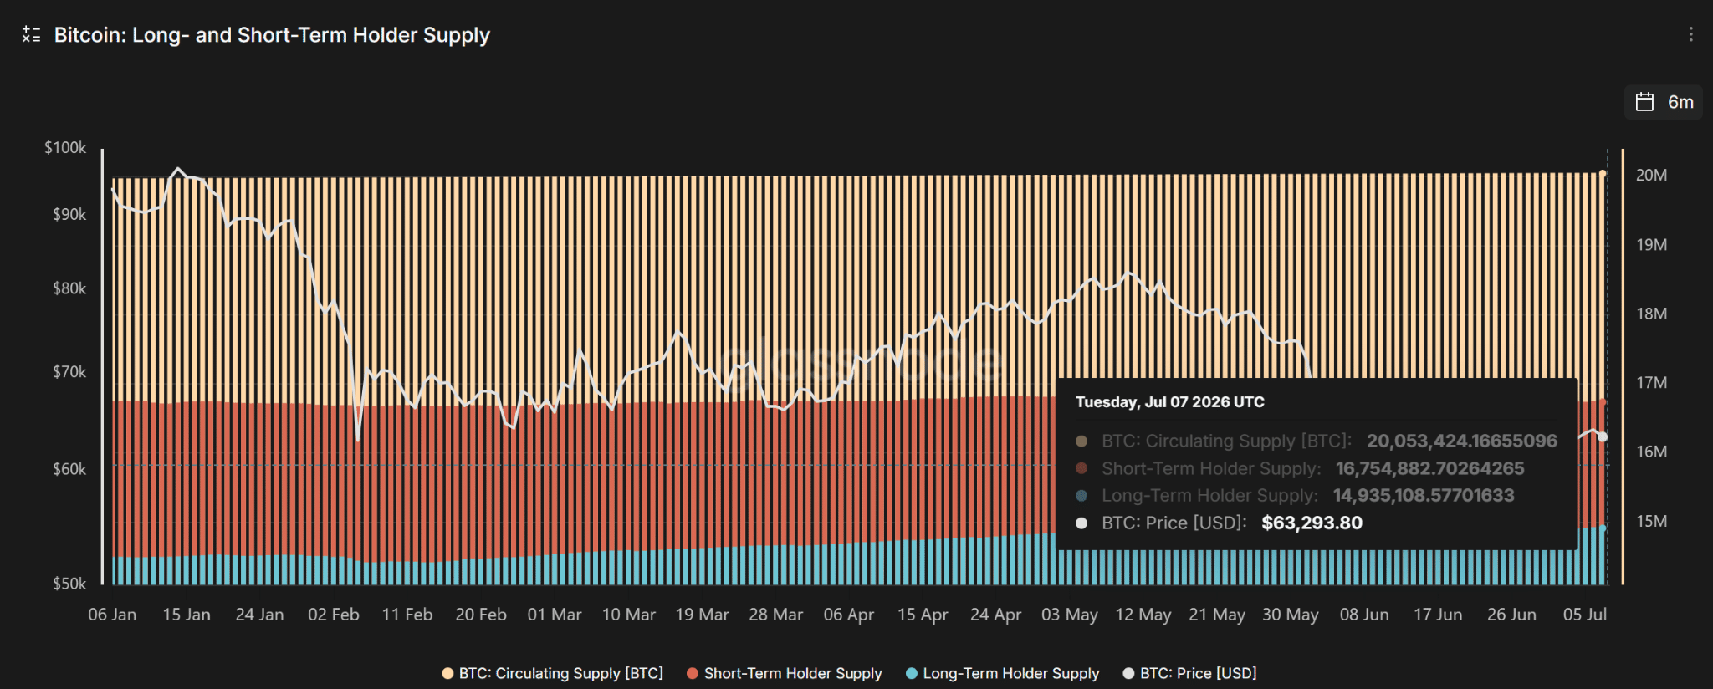Click tooltip price '$63,293.80'
The height and width of the screenshot is (689, 1713).
[1312, 523]
